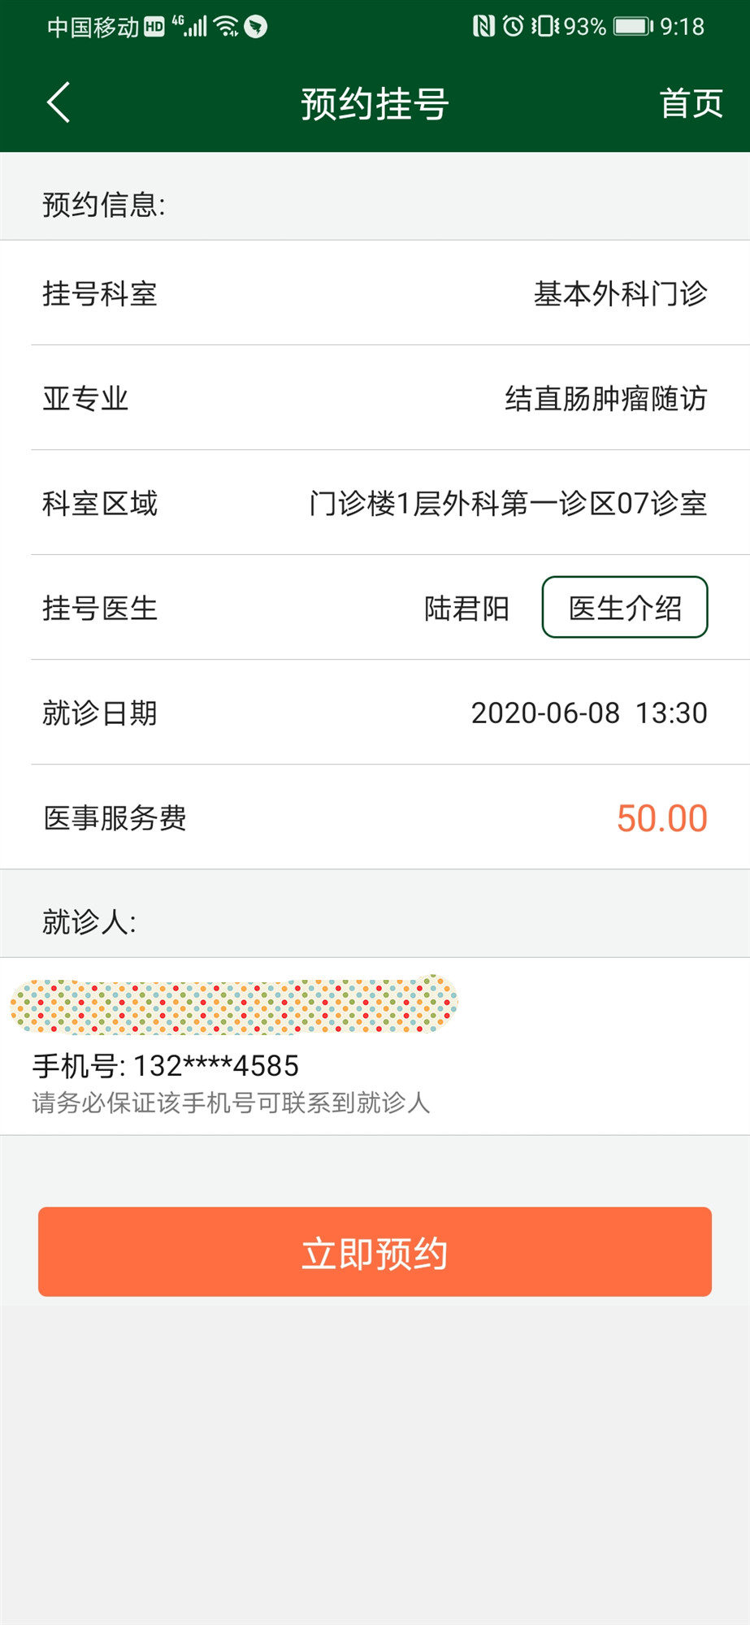Select the 科室区域 location row

[375, 502]
